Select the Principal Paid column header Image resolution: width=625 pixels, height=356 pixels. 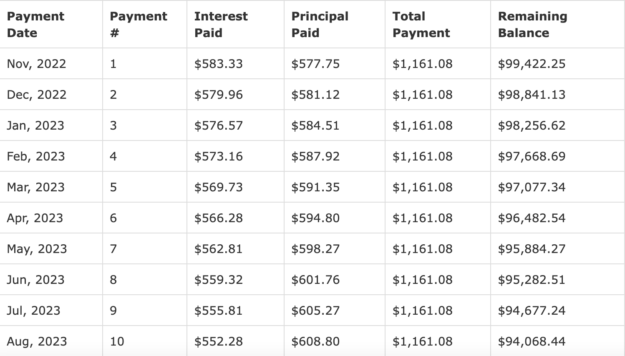click(x=320, y=25)
